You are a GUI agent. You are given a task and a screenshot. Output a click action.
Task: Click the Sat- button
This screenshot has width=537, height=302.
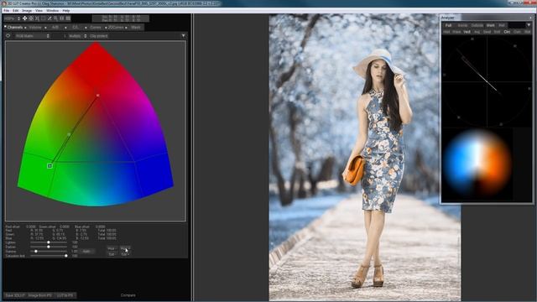(112, 254)
